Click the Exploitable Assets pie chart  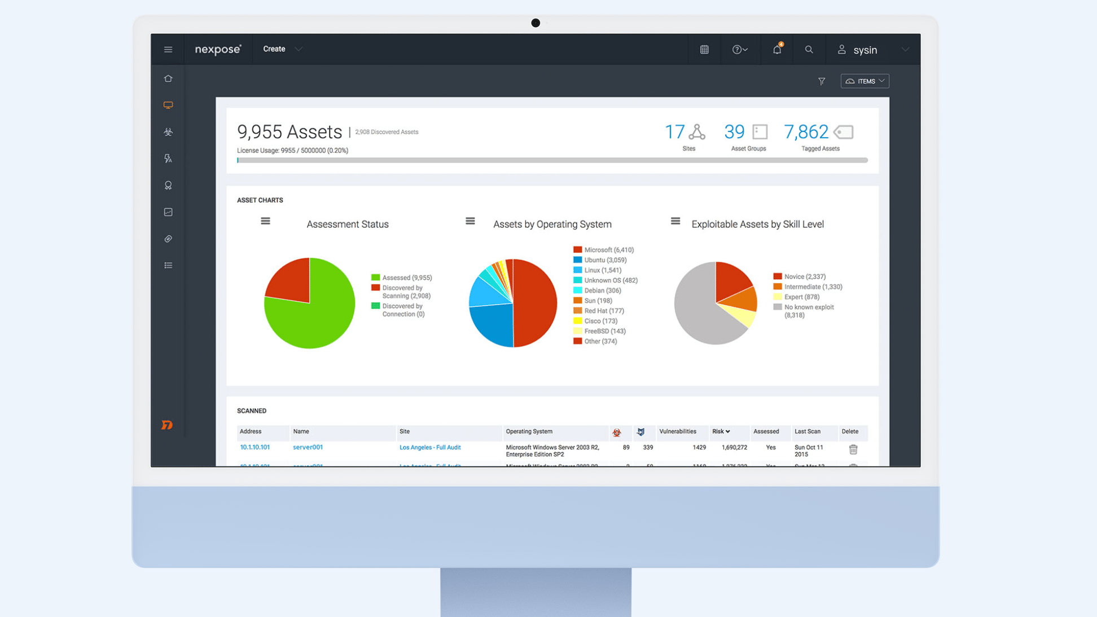716,303
